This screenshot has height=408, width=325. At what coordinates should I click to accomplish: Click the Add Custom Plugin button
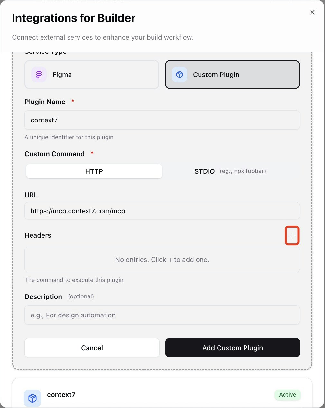point(232,348)
